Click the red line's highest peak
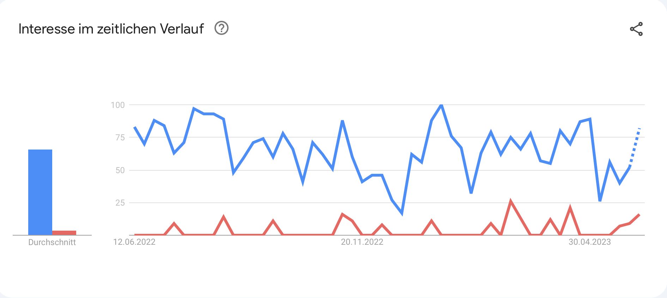This screenshot has width=667, height=298. click(510, 201)
